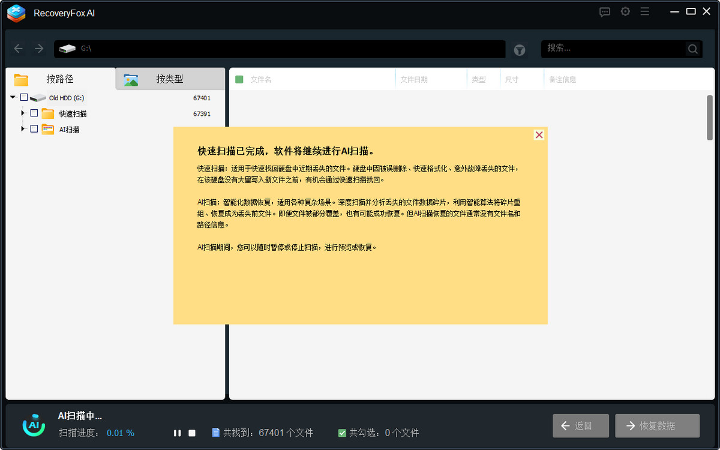Switch to the 按路径 tab
Screen dimensions: 720x450
point(58,79)
